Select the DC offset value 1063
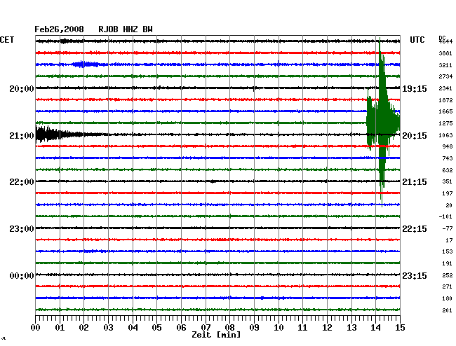This screenshot has height=346, width=456. coord(445,135)
